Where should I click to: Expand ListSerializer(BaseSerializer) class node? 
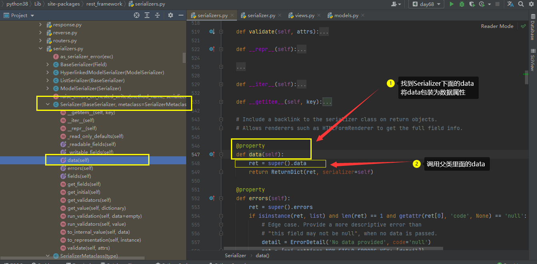[48, 81]
